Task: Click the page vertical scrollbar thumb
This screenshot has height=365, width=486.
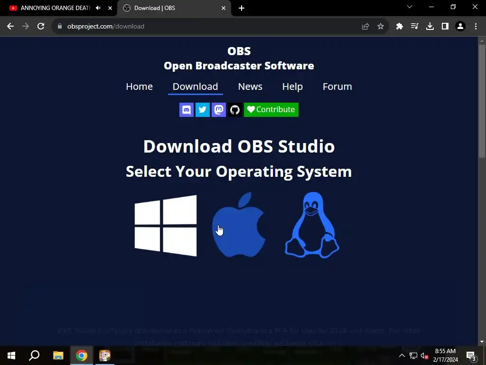Action: click(x=482, y=102)
